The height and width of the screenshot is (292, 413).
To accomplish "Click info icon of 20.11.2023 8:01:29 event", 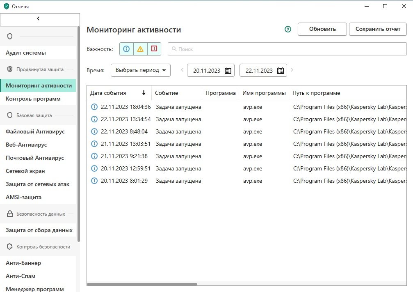I will click(x=94, y=181).
